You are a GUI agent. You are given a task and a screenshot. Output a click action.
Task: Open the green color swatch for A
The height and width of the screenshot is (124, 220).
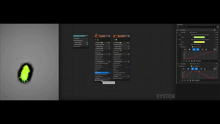pyautogui.click(x=199, y=37)
